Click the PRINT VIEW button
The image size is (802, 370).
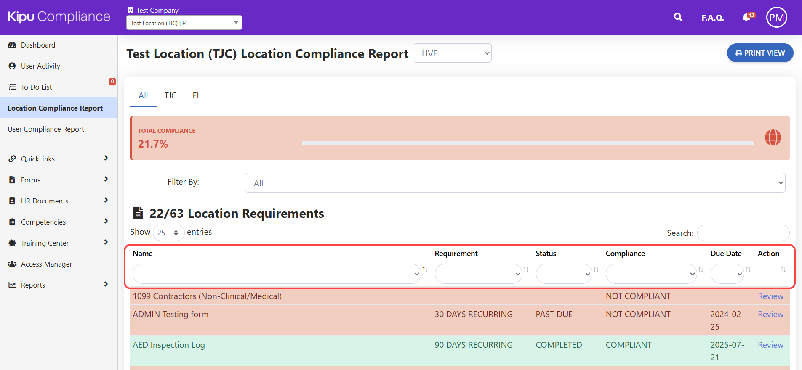(x=760, y=53)
